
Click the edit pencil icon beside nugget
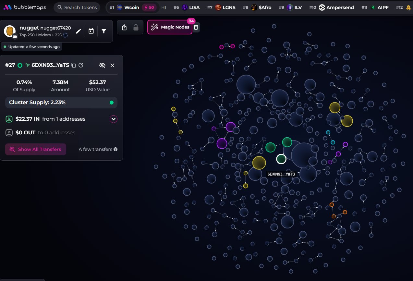(78, 31)
